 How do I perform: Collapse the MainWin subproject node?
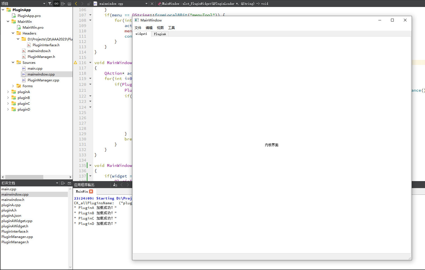pos(8,21)
